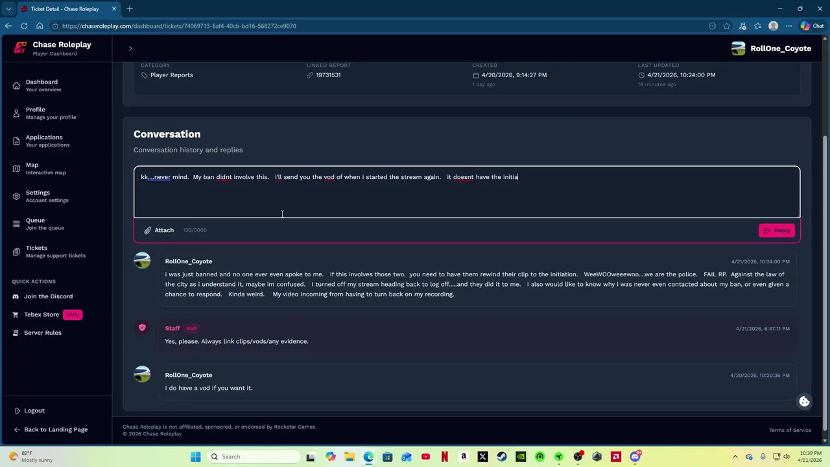Click the taskbar Search box
Image resolution: width=830 pixels, height=467 pixels.
(253, 457)
